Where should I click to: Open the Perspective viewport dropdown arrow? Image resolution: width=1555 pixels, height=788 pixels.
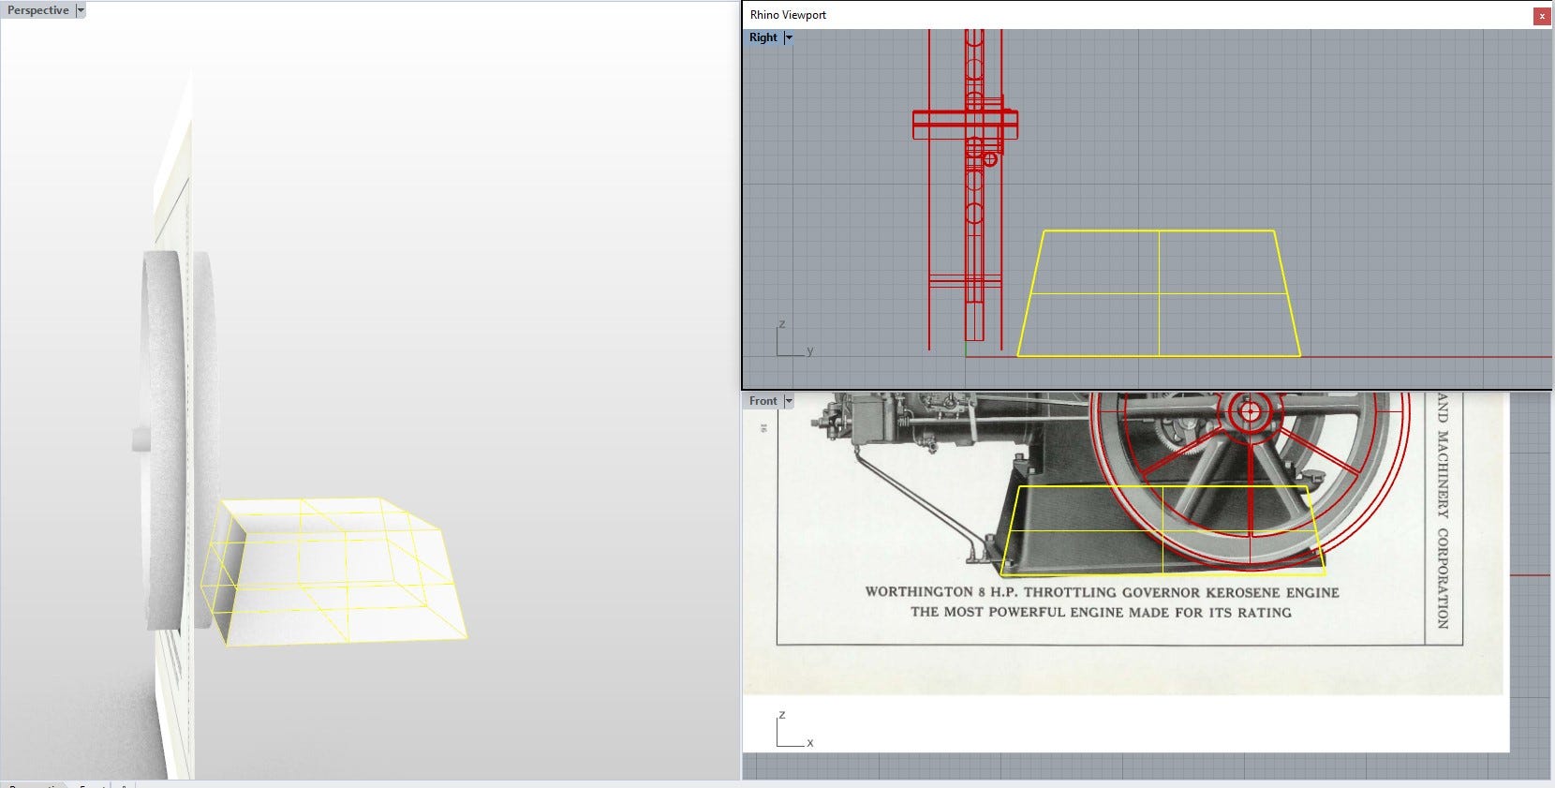point(81,10)
